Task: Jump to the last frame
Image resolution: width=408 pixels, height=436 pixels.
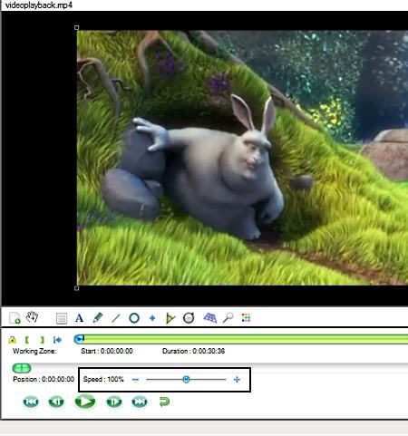Action: click(140, 402)
